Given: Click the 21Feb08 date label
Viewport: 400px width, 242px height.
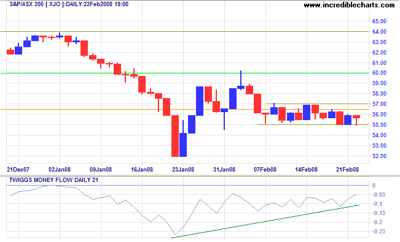Looking at the screenshot, I should [347, 170].
